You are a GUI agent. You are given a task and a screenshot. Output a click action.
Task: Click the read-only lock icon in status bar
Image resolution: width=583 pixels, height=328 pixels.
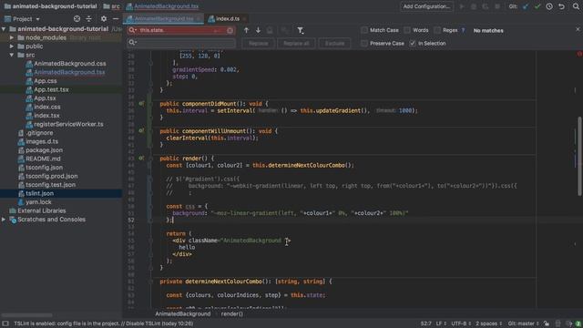click(x=547, y=323)
